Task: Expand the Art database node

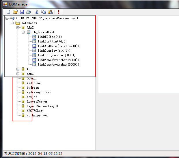Action: 18,69
